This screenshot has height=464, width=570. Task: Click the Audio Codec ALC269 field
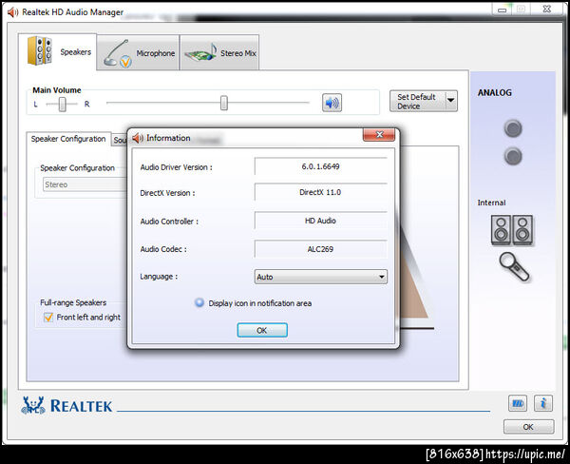(x=321, y=249)
